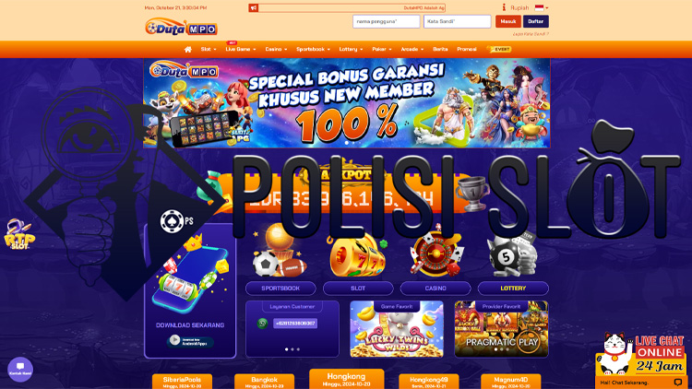Expand the Lottery navigation dropdown
This screenshot has height=389, width=692.
351,50
